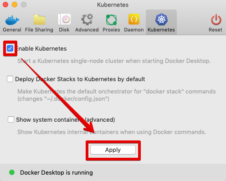The height and width of the screenshot is (181, 226).
Task: Open the Advanced gear icon
Action: tap(87, 20)
